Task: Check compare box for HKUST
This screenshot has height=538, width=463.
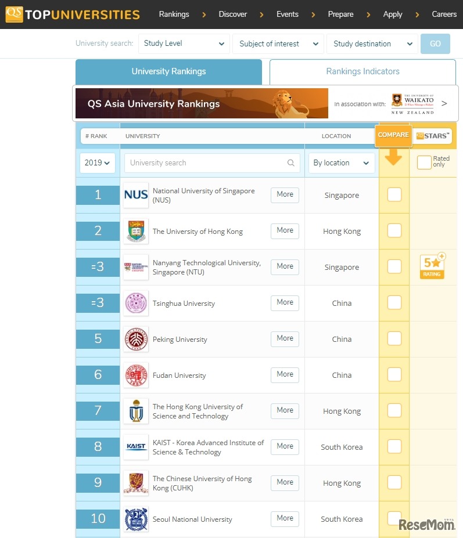Action: coord(394,411)
